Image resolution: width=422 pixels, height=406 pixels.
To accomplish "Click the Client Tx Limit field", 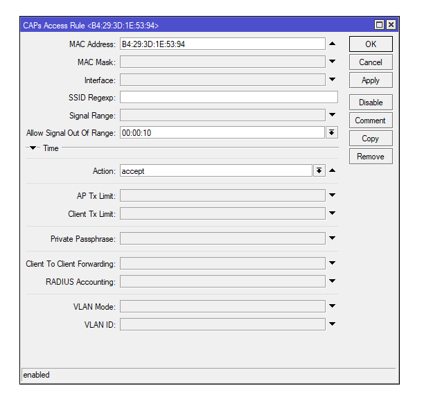I will [222, 213].
